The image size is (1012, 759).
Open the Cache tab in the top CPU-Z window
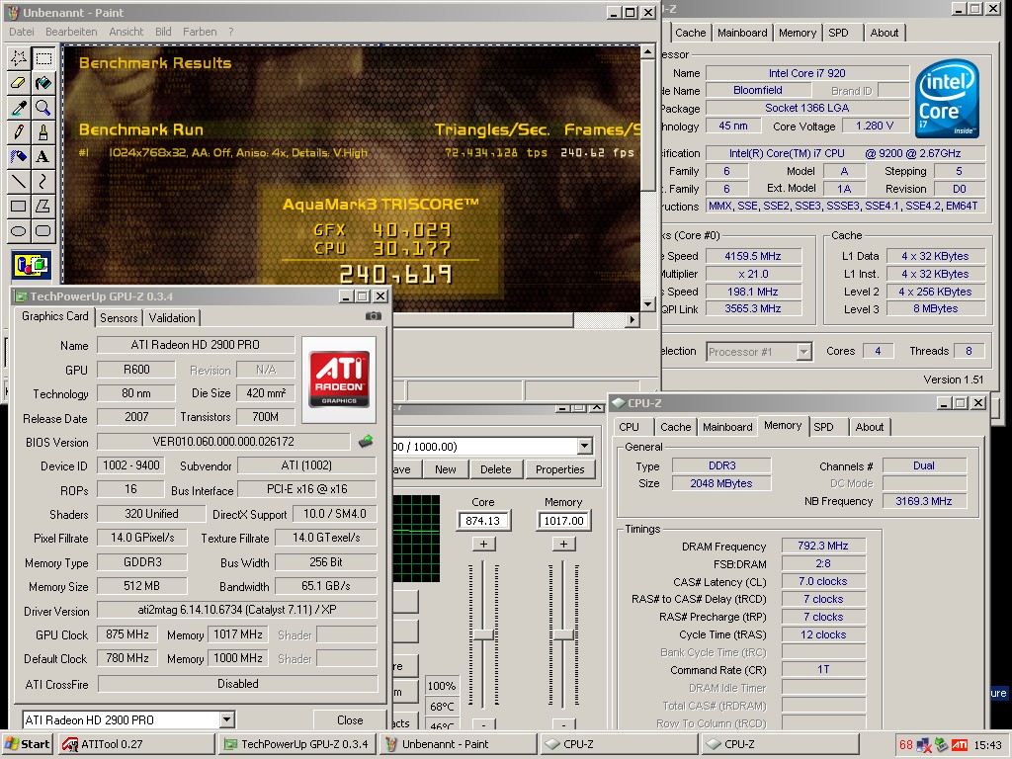[x=691, y=33]
